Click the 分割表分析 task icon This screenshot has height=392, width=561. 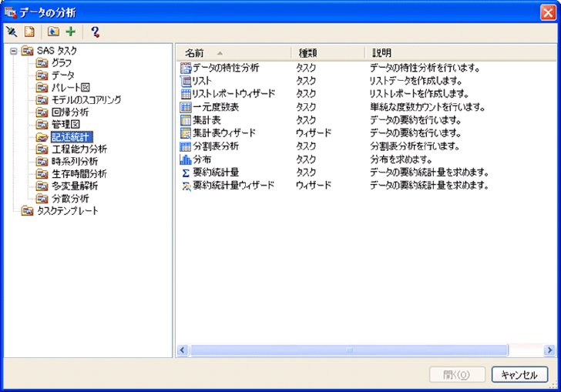(x=186, y=146)
